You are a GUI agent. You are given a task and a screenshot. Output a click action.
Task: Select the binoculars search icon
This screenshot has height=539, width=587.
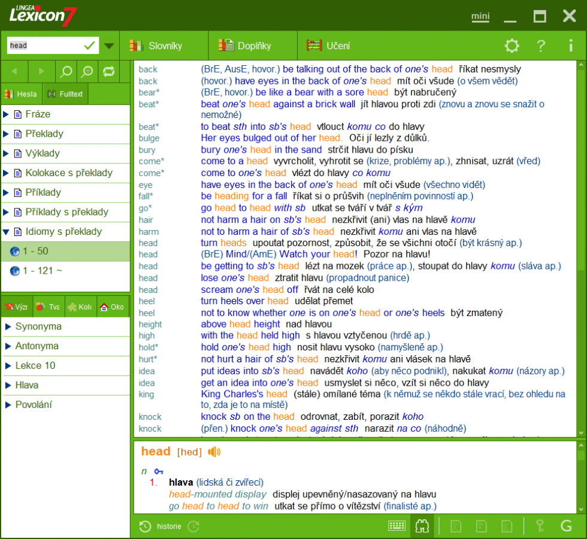(x=423, y=526)
